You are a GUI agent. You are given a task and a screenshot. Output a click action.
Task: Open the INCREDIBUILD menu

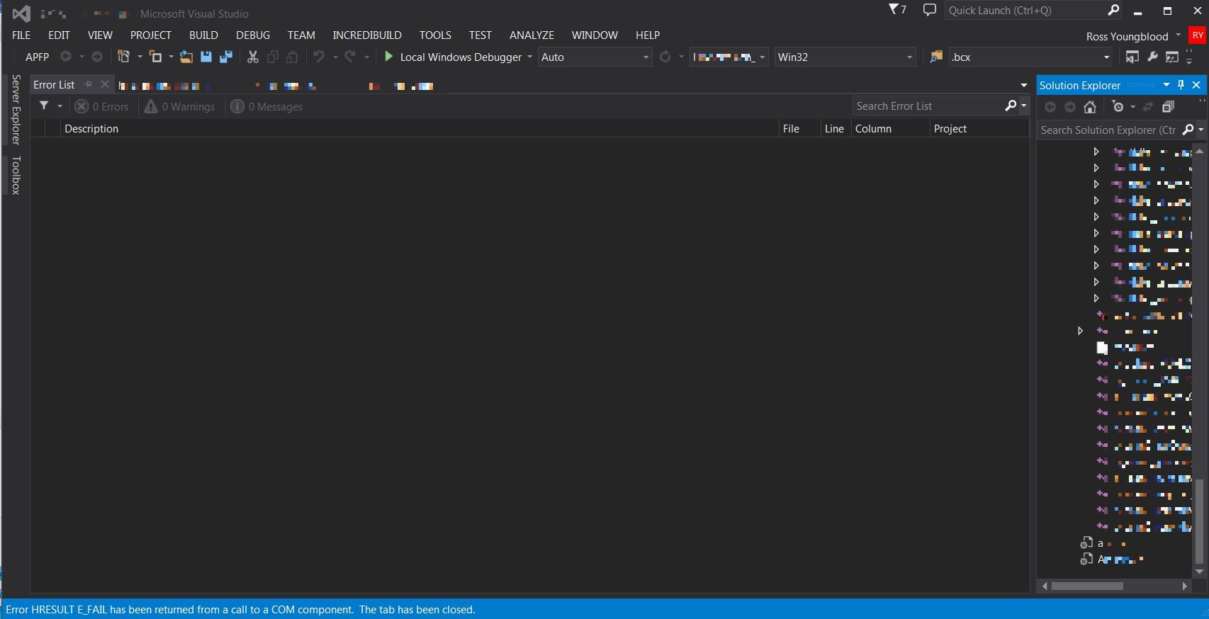click(367, 35)
